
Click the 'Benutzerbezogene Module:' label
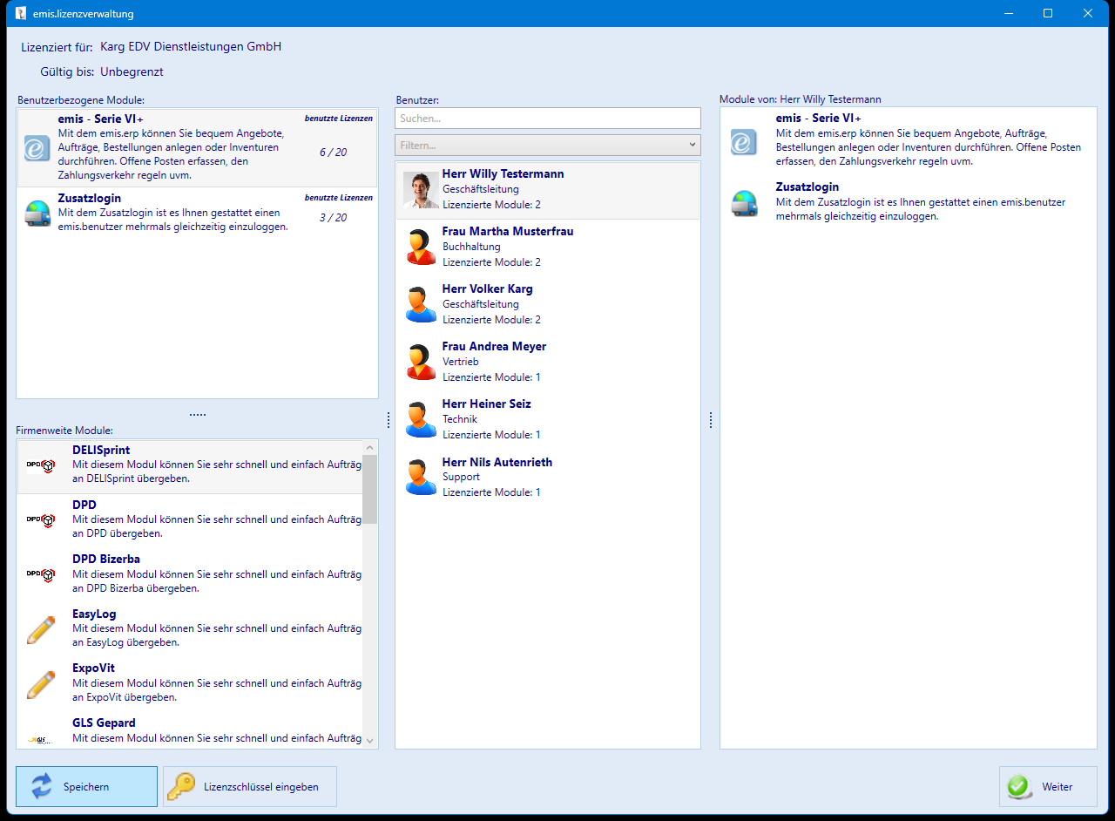81,100
